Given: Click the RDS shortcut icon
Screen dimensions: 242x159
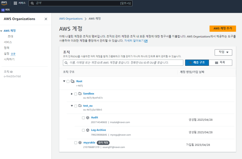Looking at the screenshot, I should pos(3,10).
